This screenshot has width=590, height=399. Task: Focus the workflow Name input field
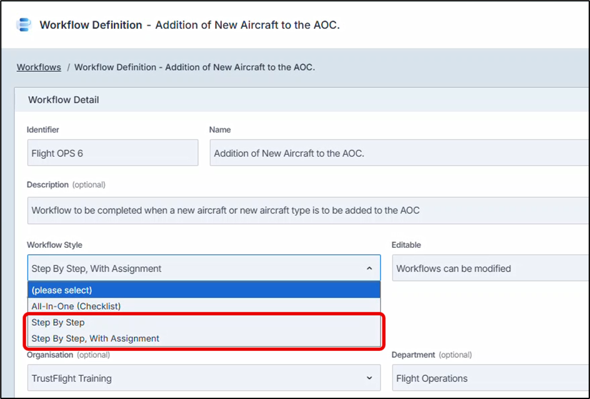pyautogui.click(x=394, y=153)
